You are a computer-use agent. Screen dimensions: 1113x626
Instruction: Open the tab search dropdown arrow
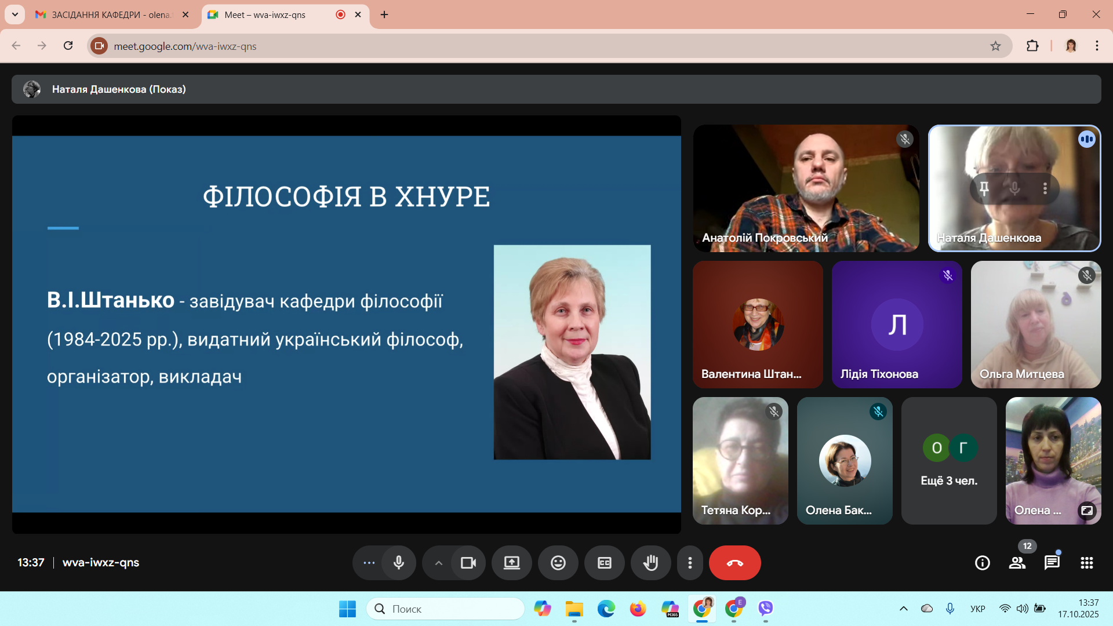15,14
